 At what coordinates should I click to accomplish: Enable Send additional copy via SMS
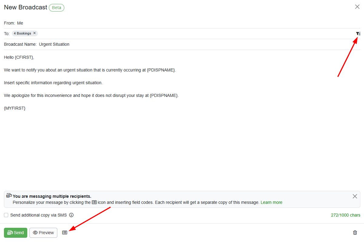6,215
